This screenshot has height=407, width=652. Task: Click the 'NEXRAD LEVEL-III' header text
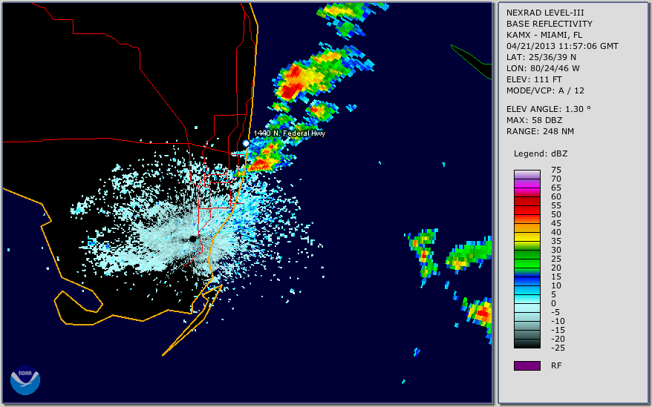point(545,13)
